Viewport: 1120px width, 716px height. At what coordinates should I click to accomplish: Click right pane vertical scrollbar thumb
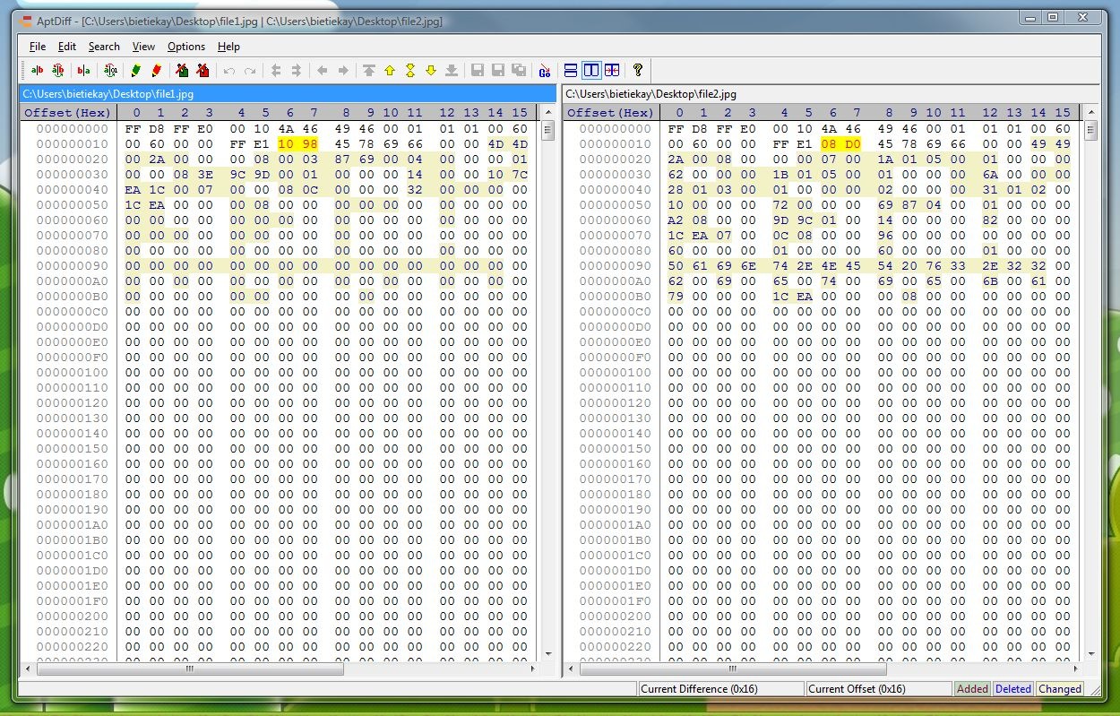pyautogui.click(x=1090, y=131)
